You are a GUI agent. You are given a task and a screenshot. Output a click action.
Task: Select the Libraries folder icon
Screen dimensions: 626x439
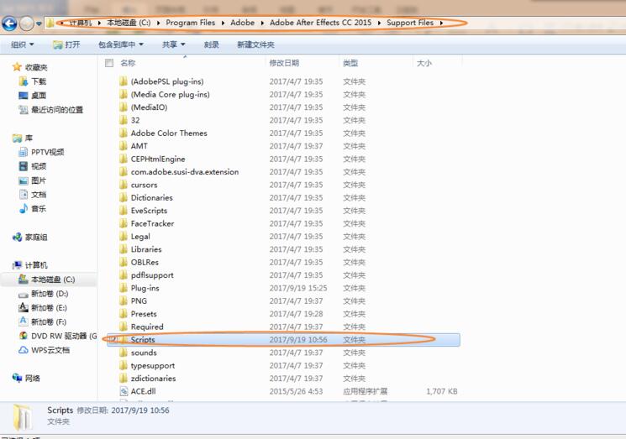tap(124, 249)
